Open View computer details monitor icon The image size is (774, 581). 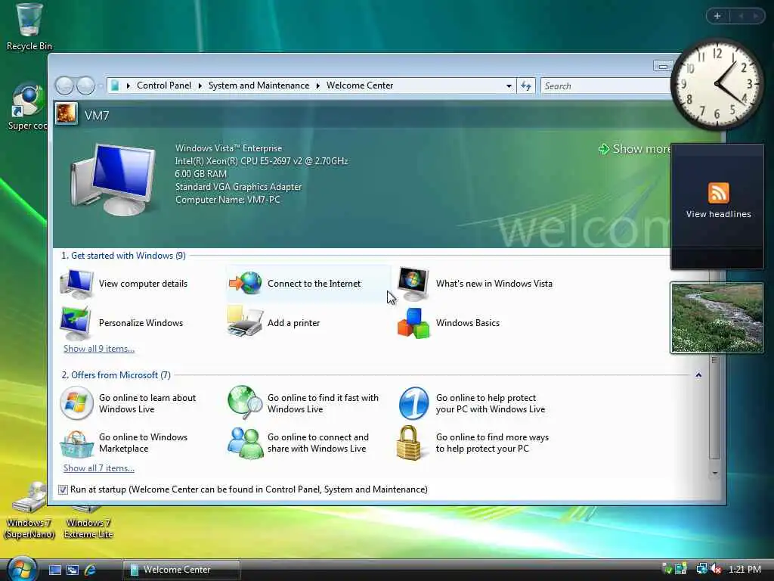(76, 284)
